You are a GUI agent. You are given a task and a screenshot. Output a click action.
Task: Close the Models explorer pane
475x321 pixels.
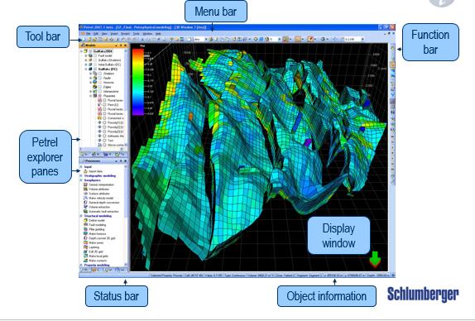click(126, 46)
